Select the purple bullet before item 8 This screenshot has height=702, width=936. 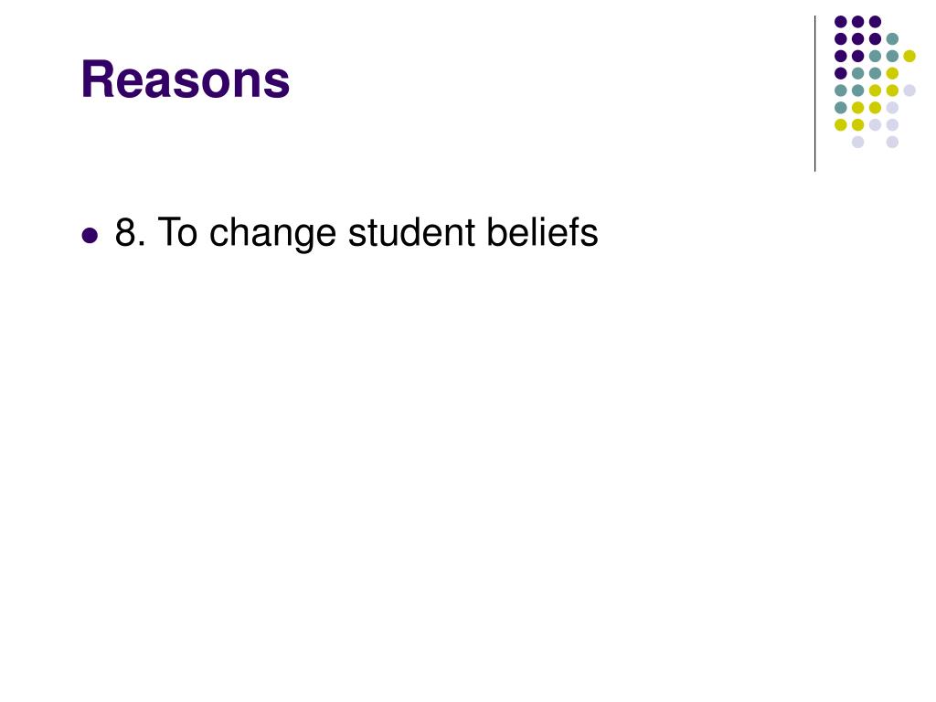(90, 235)
